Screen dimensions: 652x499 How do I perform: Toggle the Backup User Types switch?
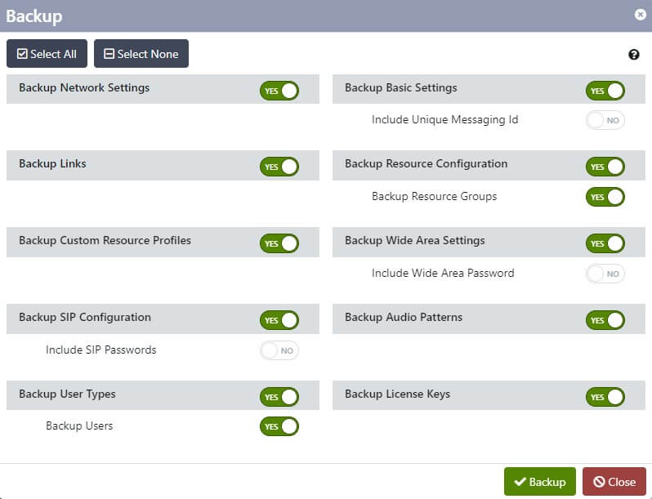point(279,397)
